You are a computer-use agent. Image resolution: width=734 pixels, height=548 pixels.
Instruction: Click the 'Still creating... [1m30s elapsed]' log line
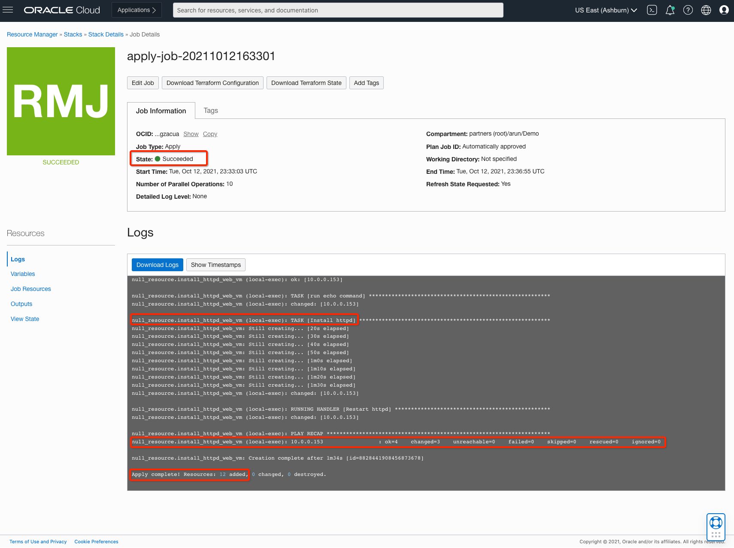click(244, 385)
